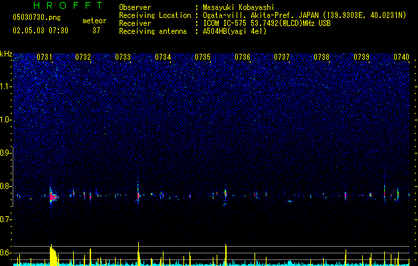Click the A504HB(yagi 4el) antenna text
The image size is (418, 266).
tap(235, 31)
